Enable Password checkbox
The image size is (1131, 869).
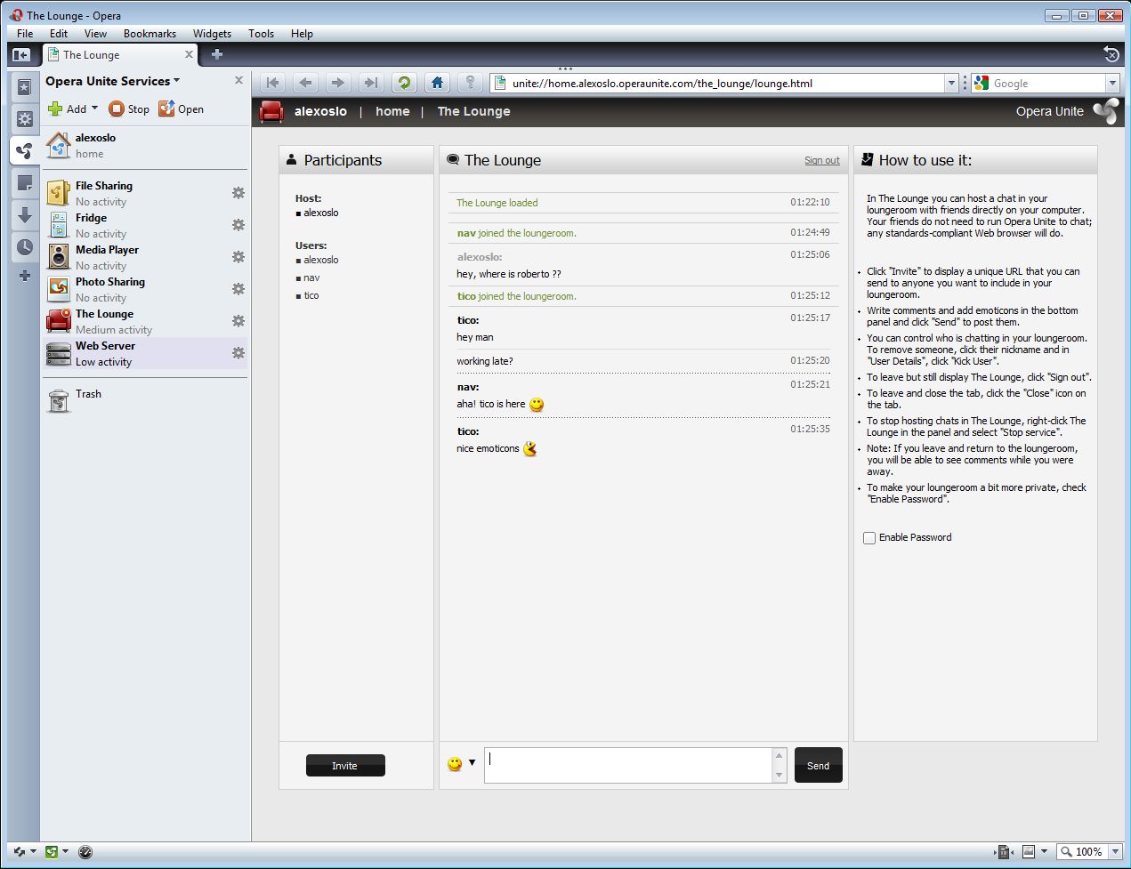point(869,538)
